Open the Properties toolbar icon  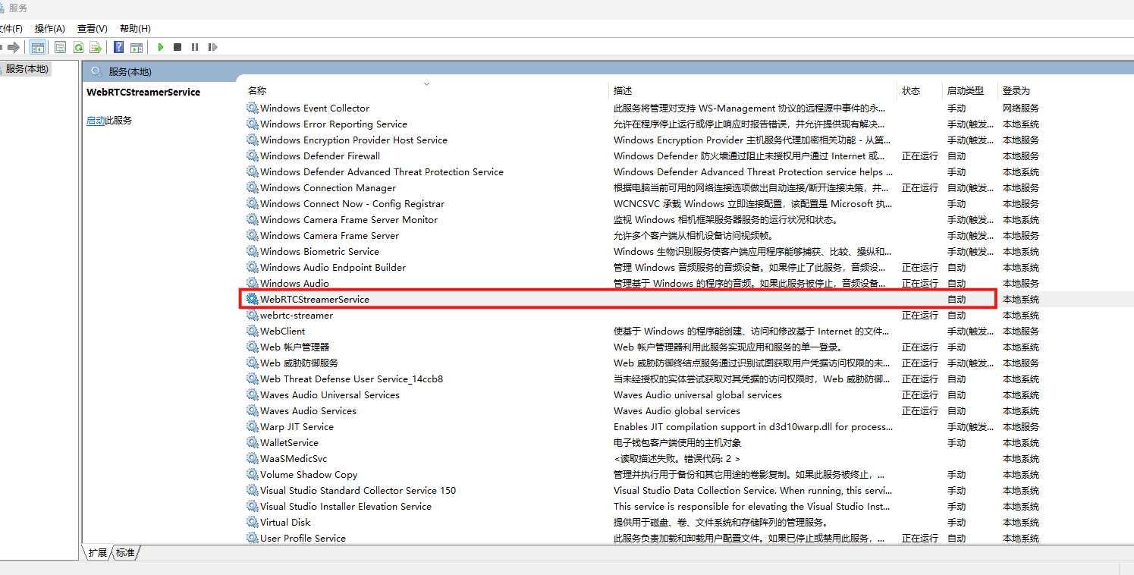(x=60, y=47)
